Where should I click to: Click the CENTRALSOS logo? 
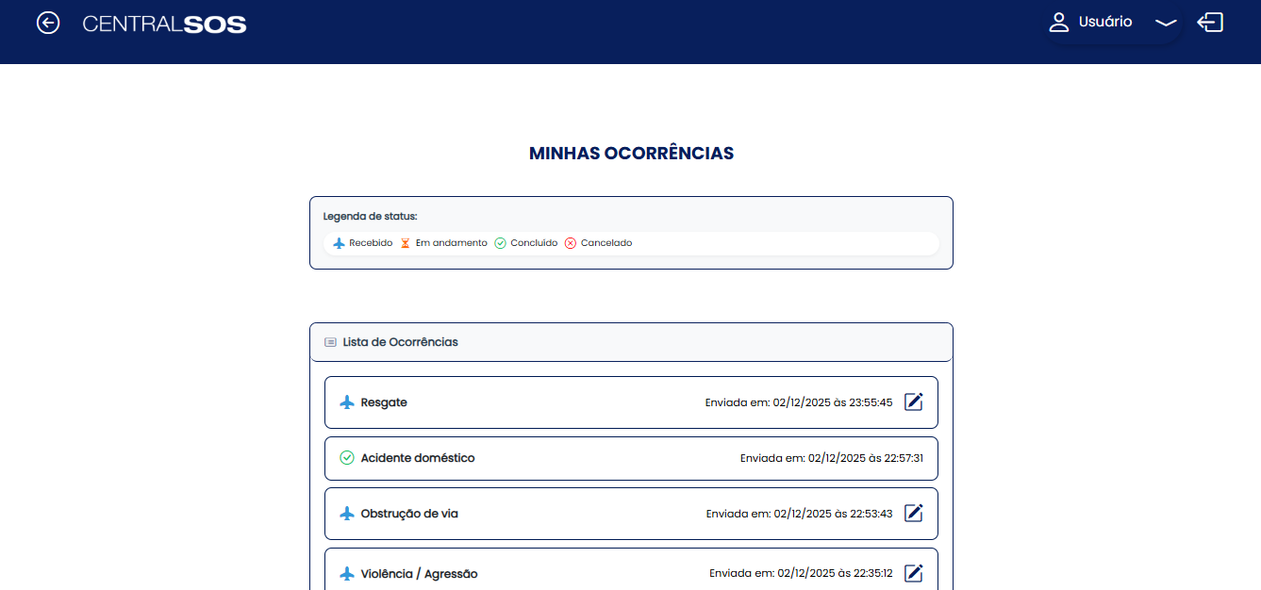(164, 24)
